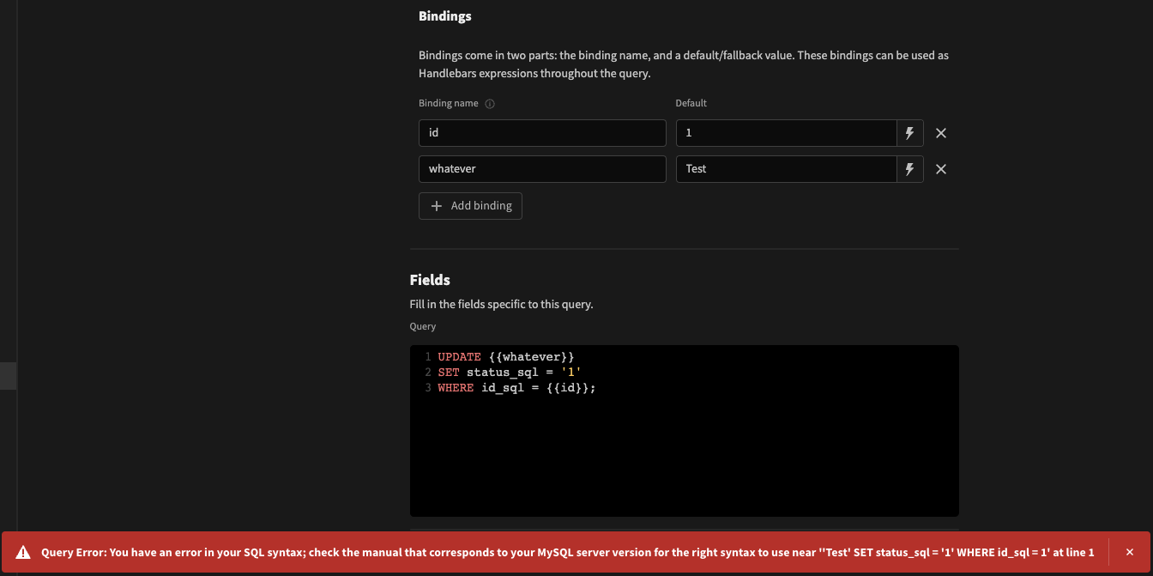
Task: Click the UPDATE keyword in the query
Action: click(x=458, y=356)
